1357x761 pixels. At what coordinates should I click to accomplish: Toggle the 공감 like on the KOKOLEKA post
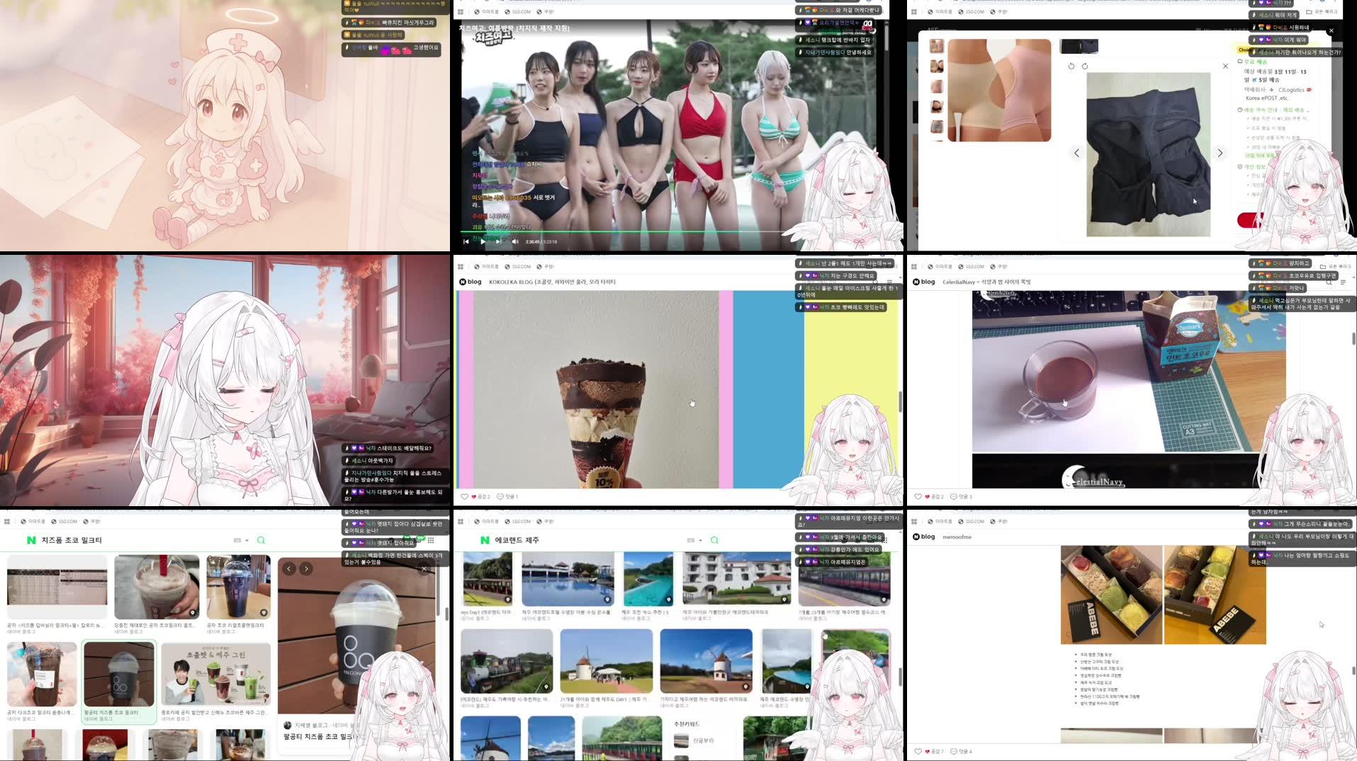465,497
